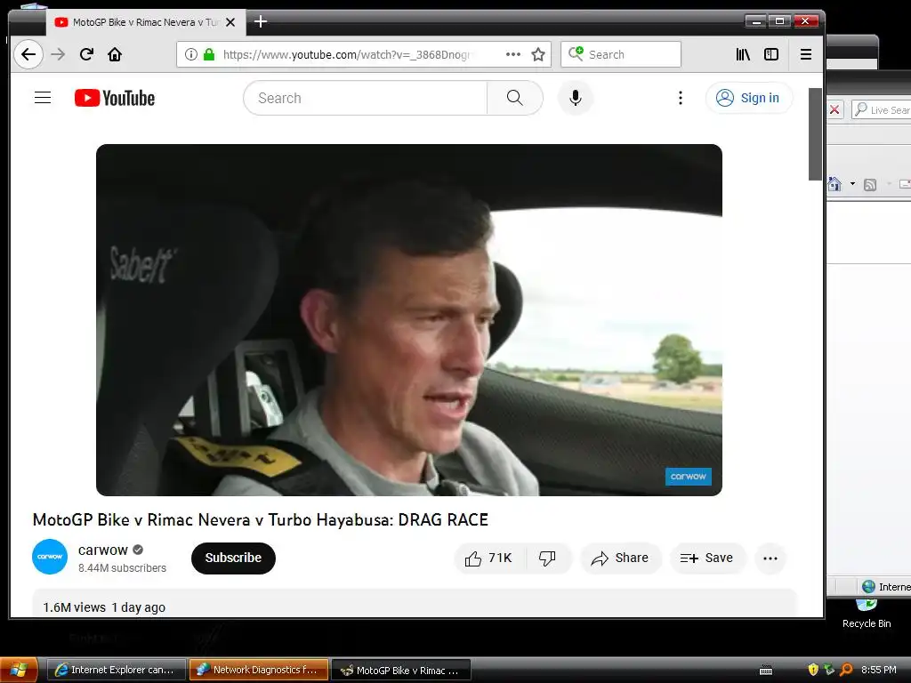Image resolution: width=911 pixels, height=683 pixels.
Task: Subscribe to carwow channel
Action: coord(233,558)
